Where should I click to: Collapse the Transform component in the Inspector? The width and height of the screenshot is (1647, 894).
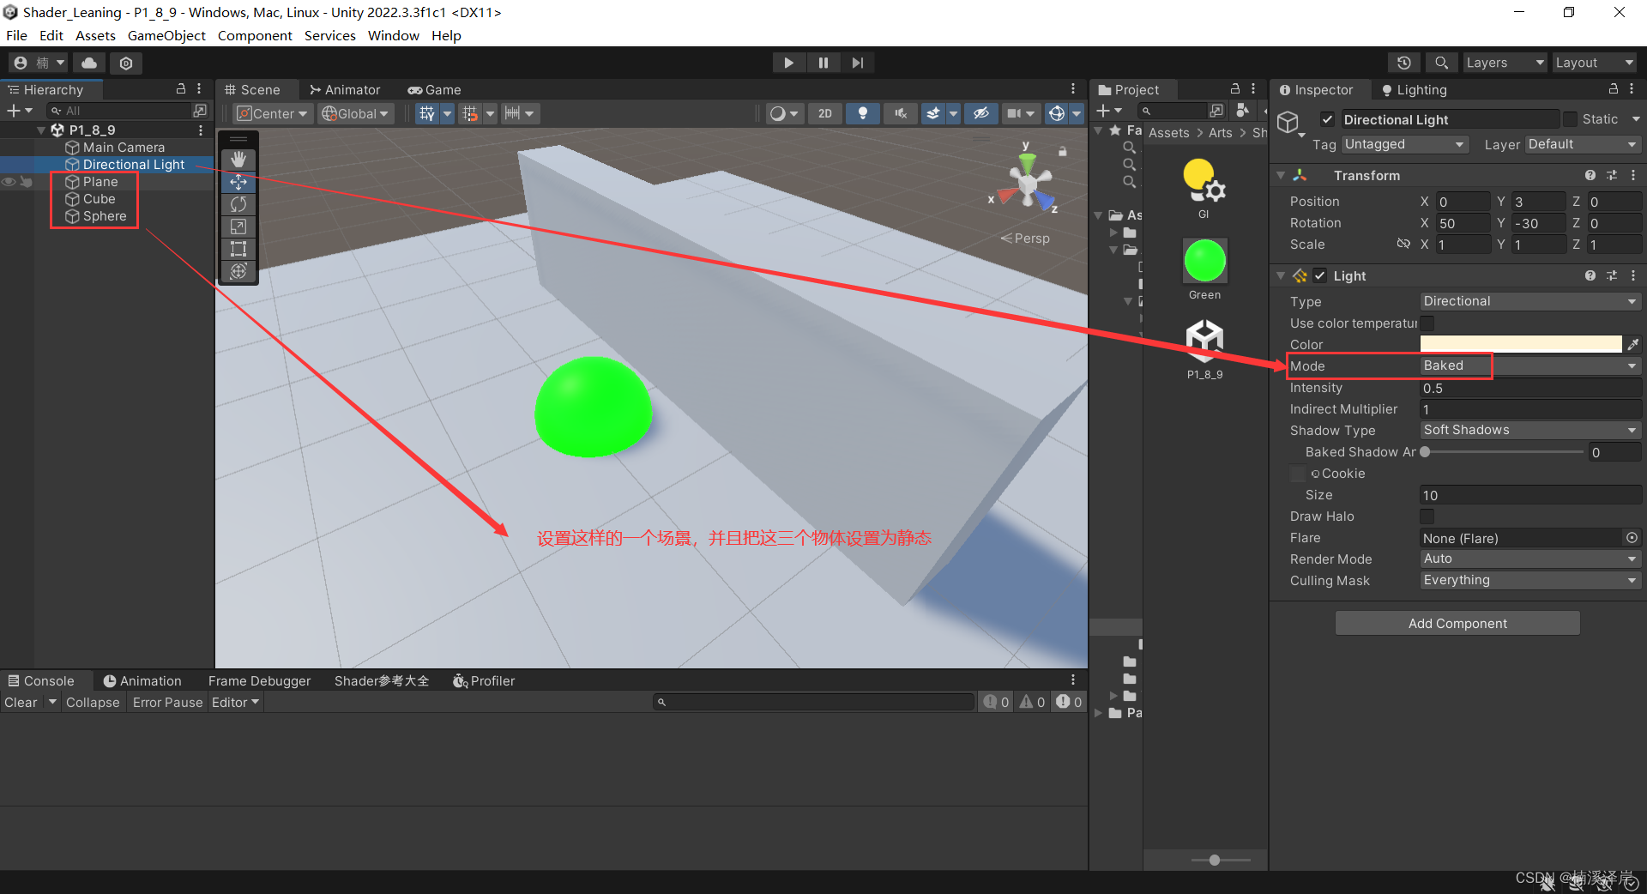tap(1281, 175)
